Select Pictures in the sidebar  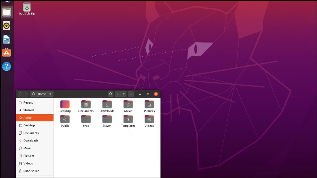point(35,156)
